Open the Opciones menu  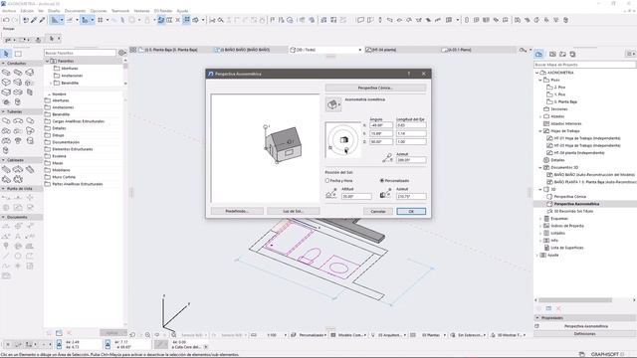99,11
